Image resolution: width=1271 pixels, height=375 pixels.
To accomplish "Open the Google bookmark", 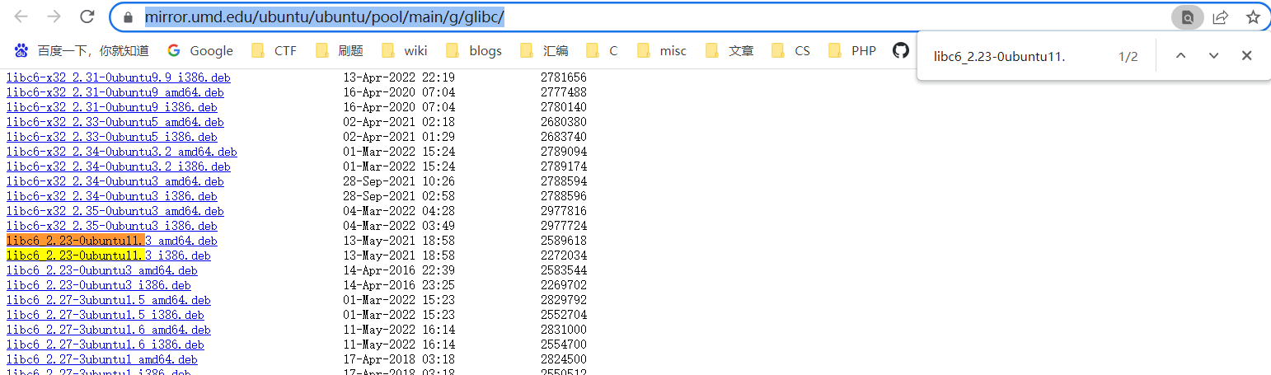I will click(200, 51).
